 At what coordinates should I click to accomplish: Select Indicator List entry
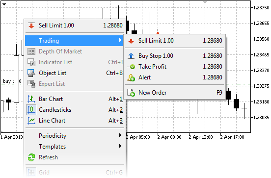coord(75,62)
